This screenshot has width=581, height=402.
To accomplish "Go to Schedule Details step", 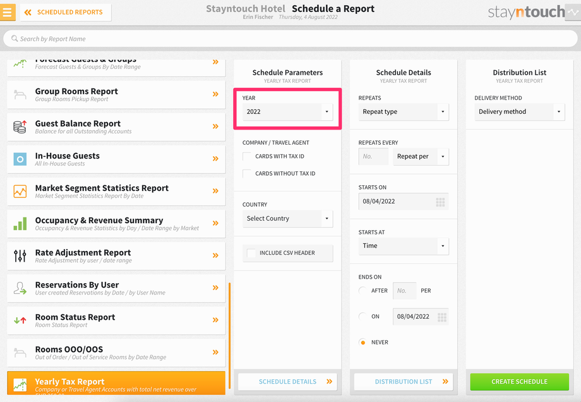I will [x=287, y=382].
